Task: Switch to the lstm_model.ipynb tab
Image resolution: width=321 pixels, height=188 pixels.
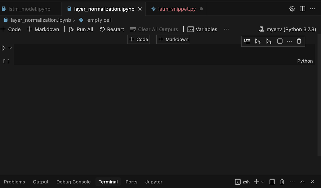Action: click(26, 9)
